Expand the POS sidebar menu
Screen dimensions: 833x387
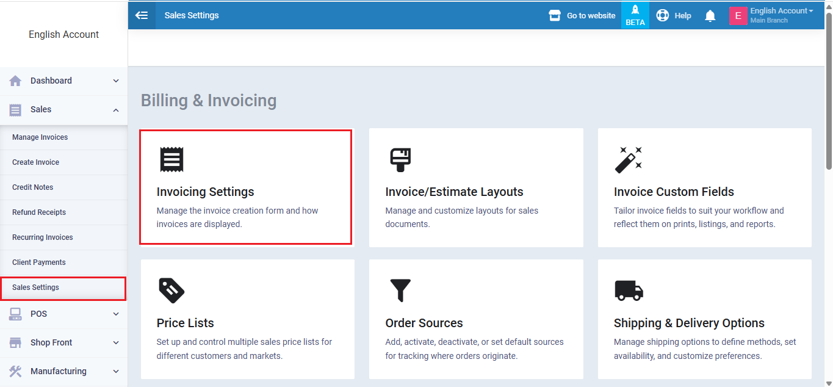coord(116,314)
